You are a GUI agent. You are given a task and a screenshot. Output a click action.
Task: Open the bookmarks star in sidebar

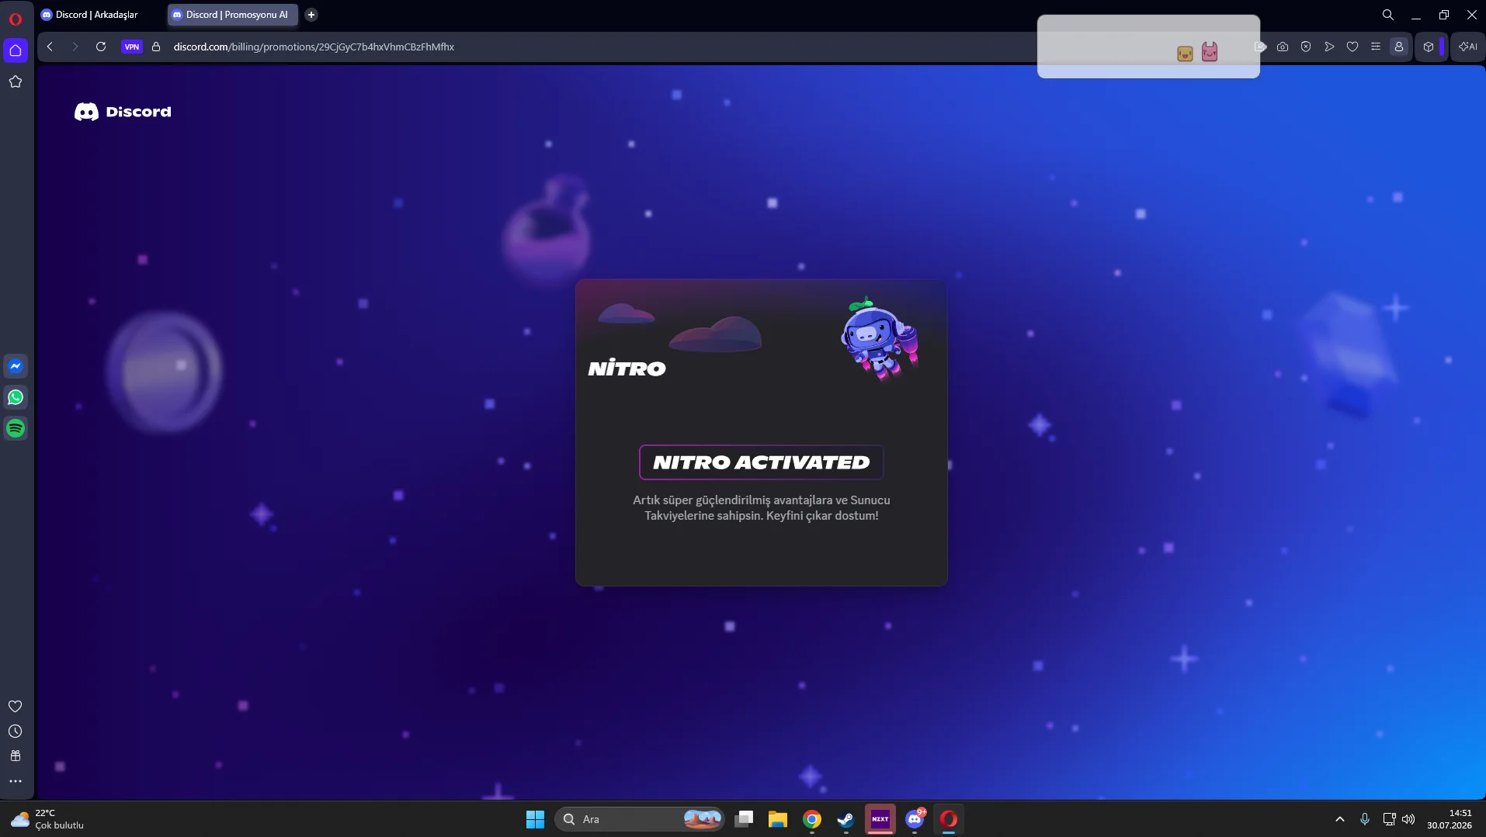click(16, 81)
